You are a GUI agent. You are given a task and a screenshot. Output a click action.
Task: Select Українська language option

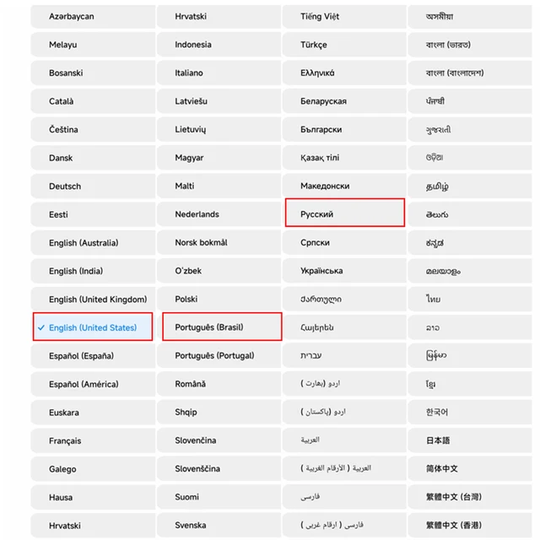coord(344,271)
